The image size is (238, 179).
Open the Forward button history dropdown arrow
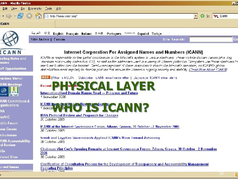15,16
